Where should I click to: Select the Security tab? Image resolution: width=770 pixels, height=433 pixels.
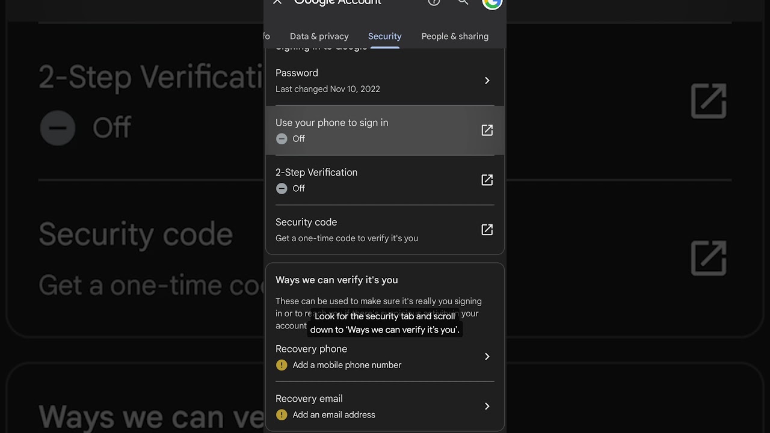click(x=384, y=36)
